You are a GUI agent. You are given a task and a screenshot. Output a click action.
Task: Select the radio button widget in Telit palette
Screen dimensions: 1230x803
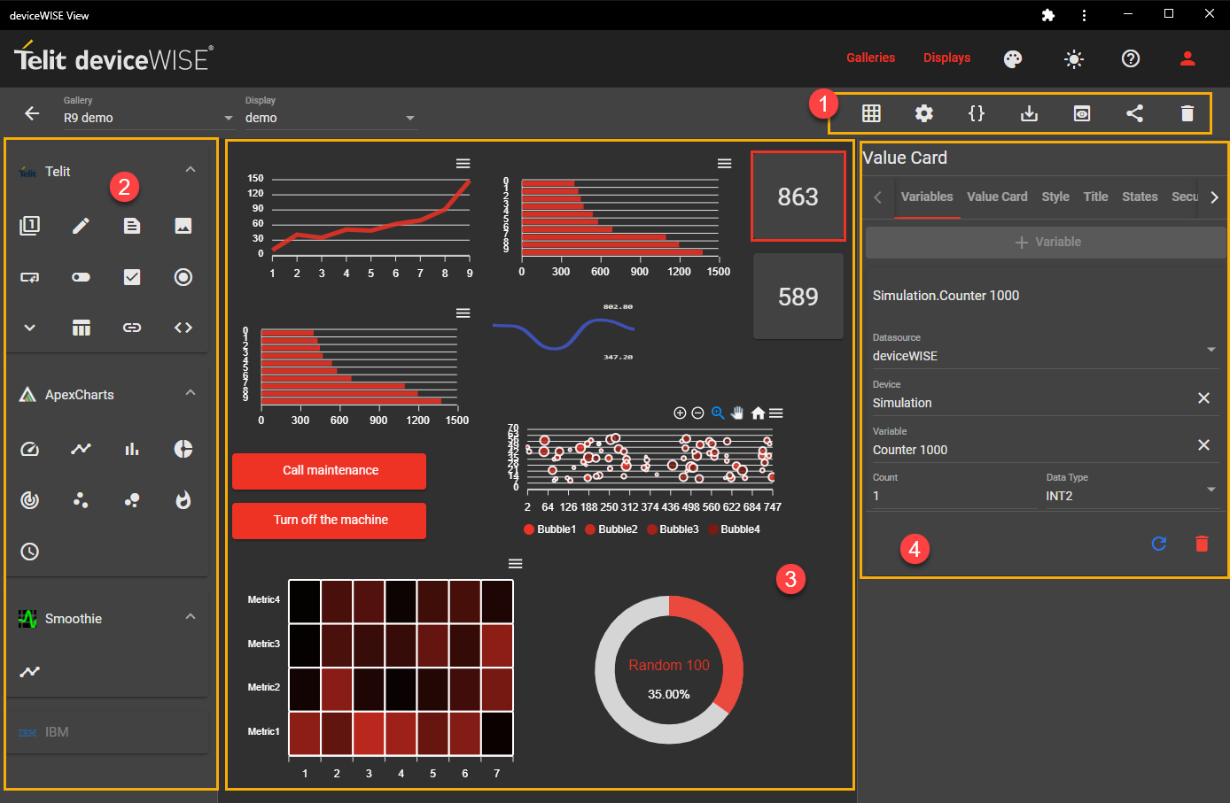[183, 277]
